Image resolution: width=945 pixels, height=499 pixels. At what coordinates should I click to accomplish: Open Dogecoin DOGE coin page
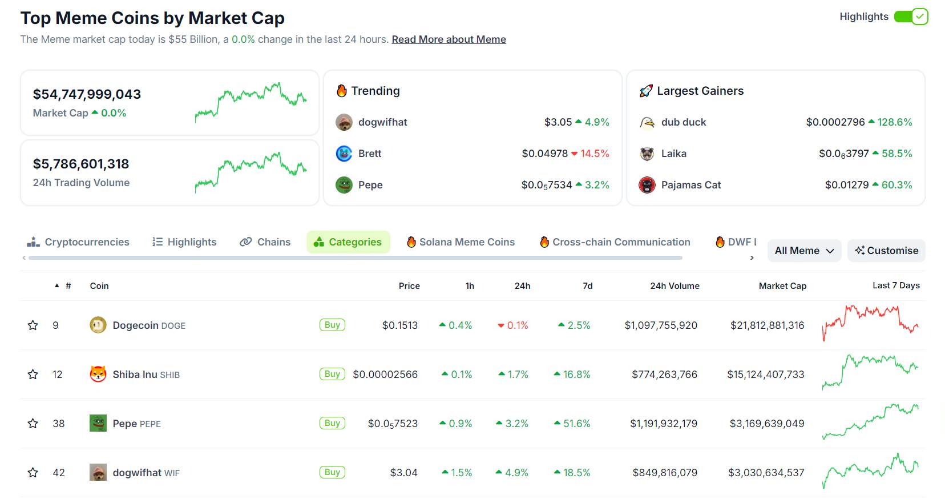(149, 325)
